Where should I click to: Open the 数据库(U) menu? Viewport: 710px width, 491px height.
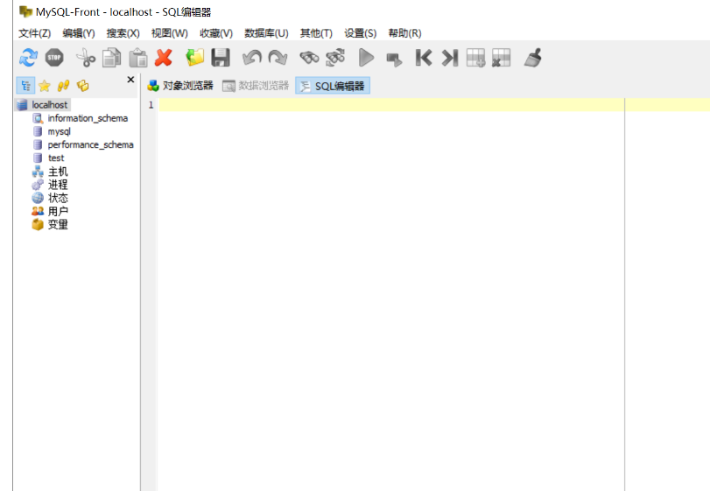click(266, 33)
